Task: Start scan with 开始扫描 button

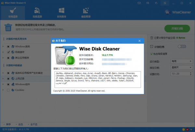Action: click(x=177, y=28)
